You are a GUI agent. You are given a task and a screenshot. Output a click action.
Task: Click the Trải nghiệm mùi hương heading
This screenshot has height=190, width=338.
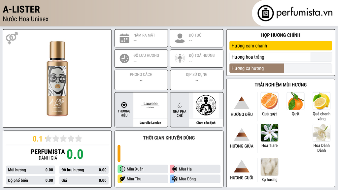[x=281, y=85]
